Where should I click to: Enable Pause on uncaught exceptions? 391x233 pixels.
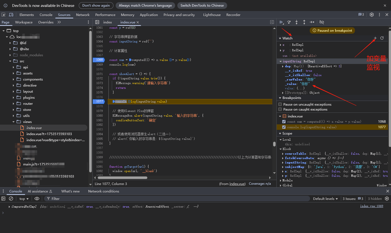coord(280,104)
